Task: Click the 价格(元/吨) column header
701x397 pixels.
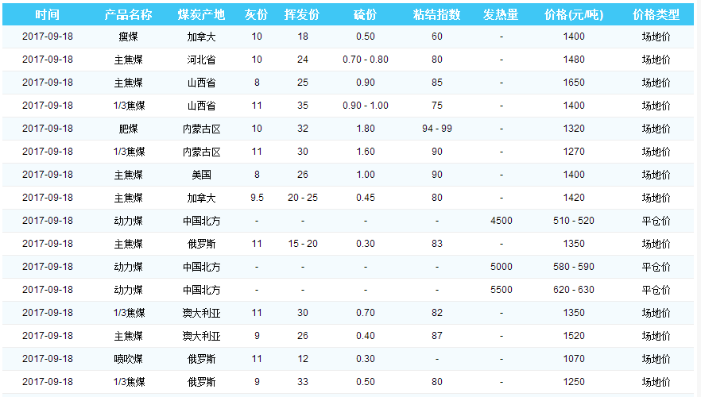Action: coord(573,15)
